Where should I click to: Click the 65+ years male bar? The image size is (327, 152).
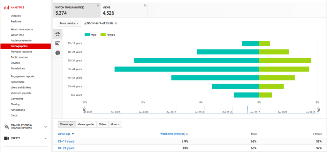246,95
